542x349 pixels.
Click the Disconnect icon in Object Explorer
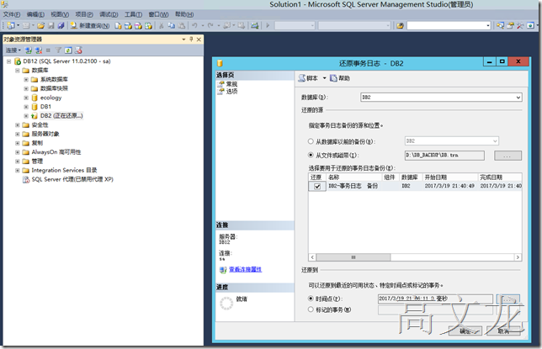(39, 50)
